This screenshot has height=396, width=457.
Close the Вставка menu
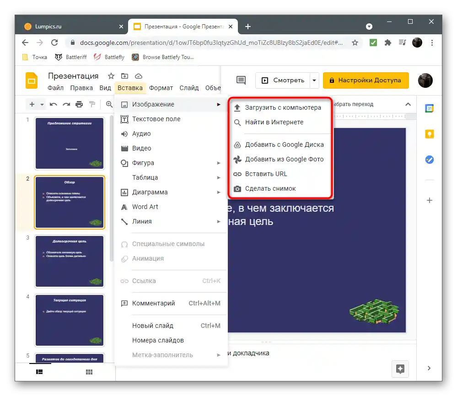[x=130, y=88]
